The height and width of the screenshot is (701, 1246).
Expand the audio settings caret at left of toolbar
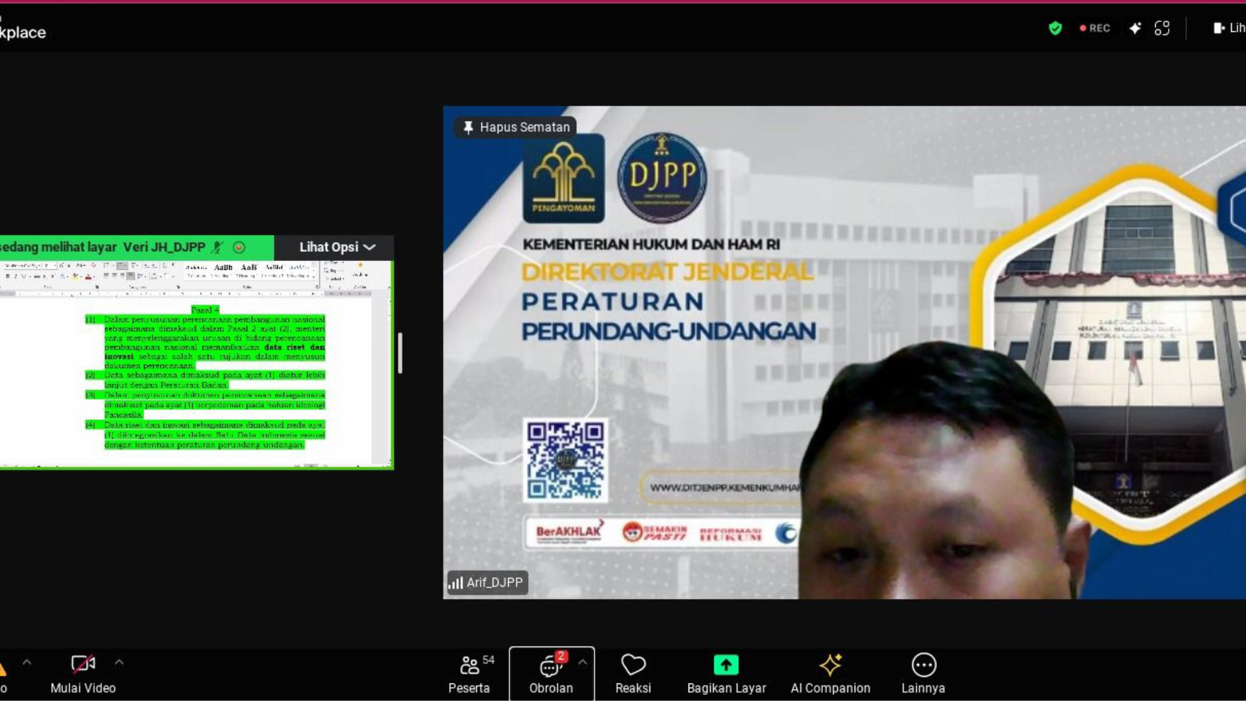(x=27, y=663)
